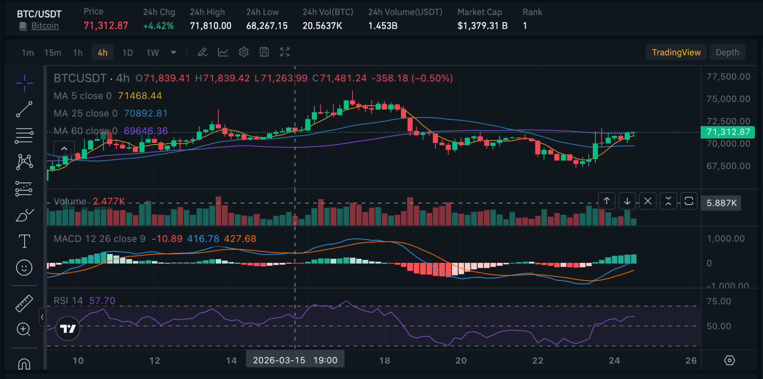Delete the Volume pane

point(648,201)
